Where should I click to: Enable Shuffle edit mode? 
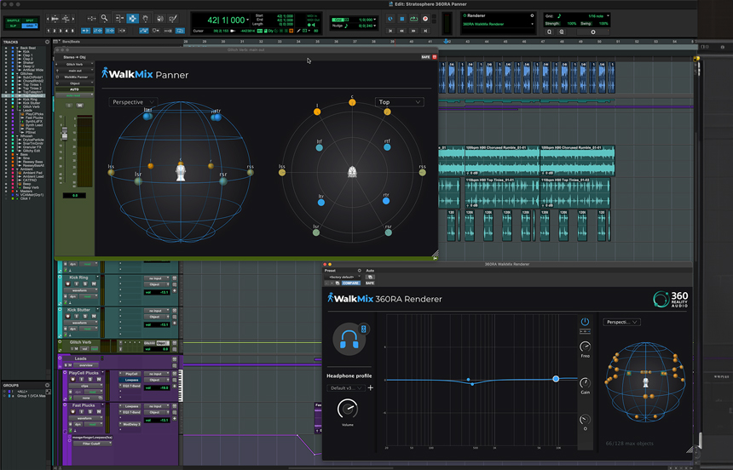coord(13,20)
